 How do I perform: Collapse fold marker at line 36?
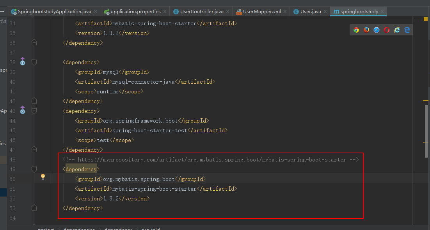coord(34,43)
